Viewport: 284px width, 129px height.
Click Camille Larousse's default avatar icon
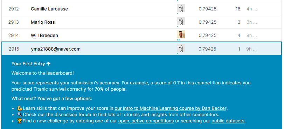(181, 8)
